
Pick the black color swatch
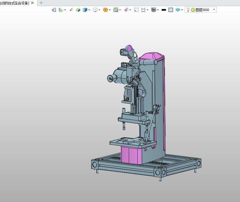[x=164, y=10]
